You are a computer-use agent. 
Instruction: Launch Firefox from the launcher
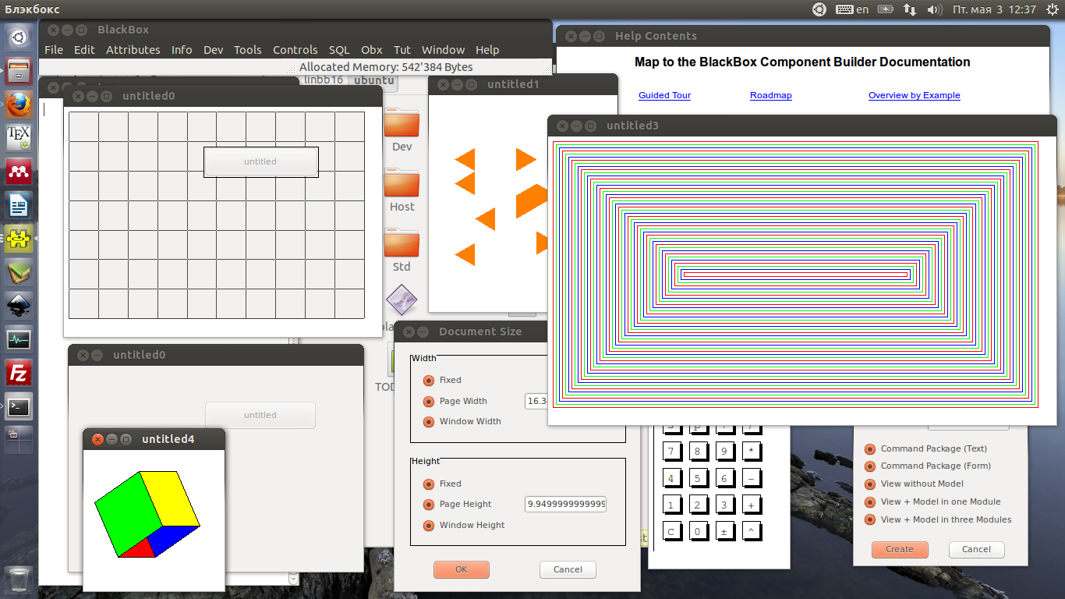click(19, 104)
